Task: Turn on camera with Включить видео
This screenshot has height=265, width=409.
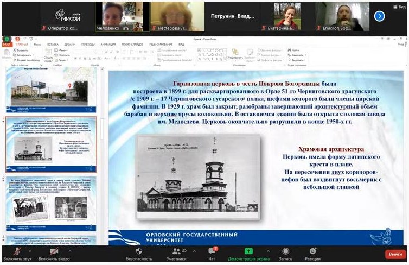Action: (x=54, y=254)
